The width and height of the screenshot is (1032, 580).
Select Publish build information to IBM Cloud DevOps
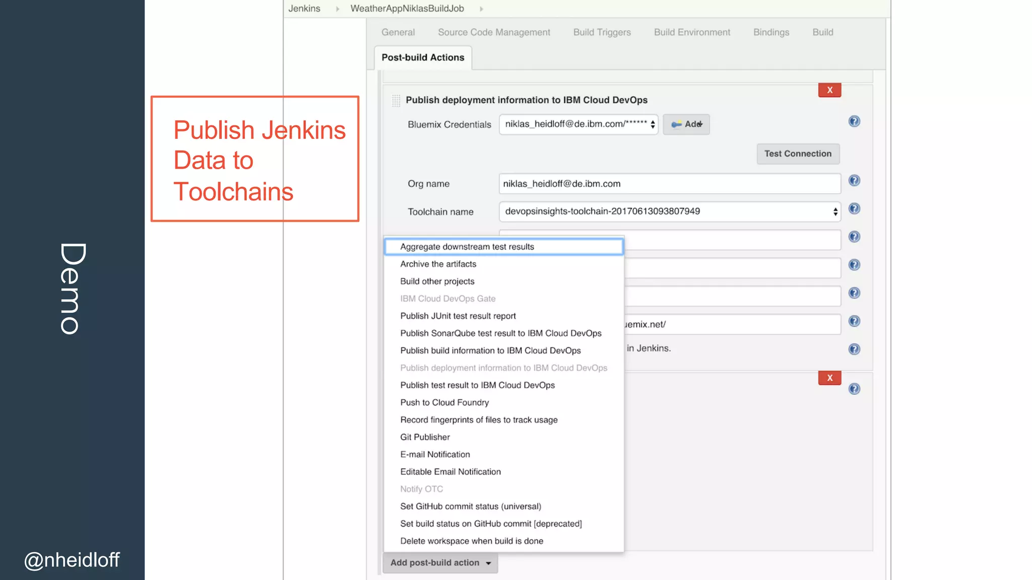point(504,350)
